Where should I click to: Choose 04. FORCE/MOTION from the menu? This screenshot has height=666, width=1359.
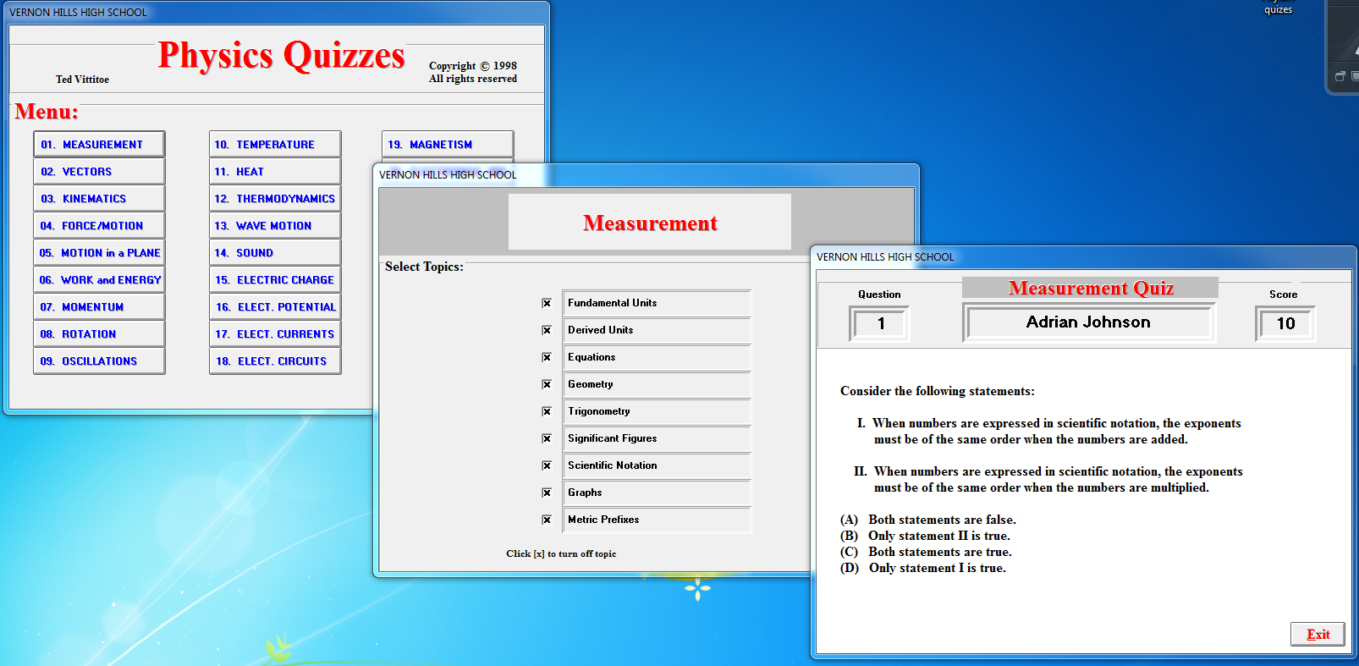coord(99,226)
